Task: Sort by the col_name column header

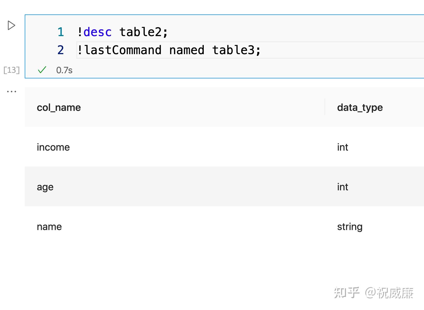Action: 59,108
